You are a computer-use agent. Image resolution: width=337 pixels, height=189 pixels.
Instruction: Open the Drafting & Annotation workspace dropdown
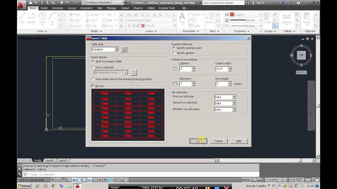[103, 3]
